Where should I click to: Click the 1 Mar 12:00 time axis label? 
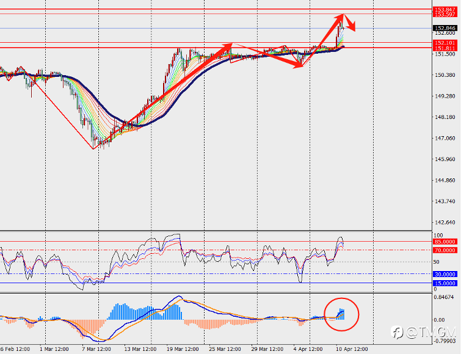(54, 349)
